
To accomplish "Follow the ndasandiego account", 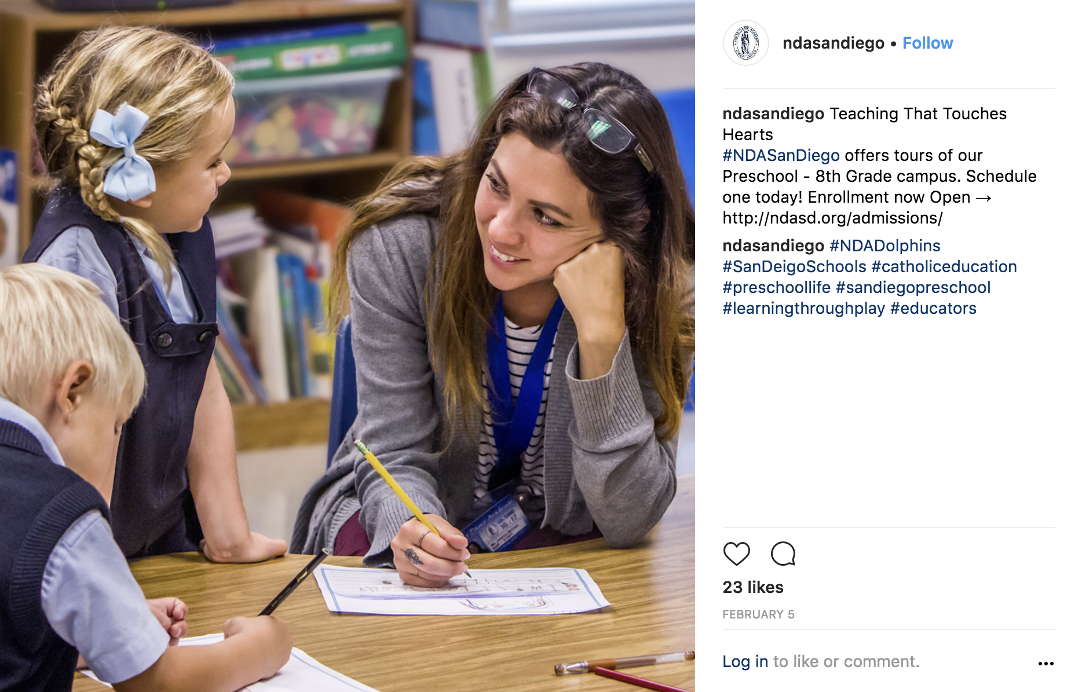I will tap(927, 43).
